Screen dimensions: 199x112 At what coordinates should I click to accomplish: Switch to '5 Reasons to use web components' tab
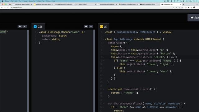click(x=128, y=4)
